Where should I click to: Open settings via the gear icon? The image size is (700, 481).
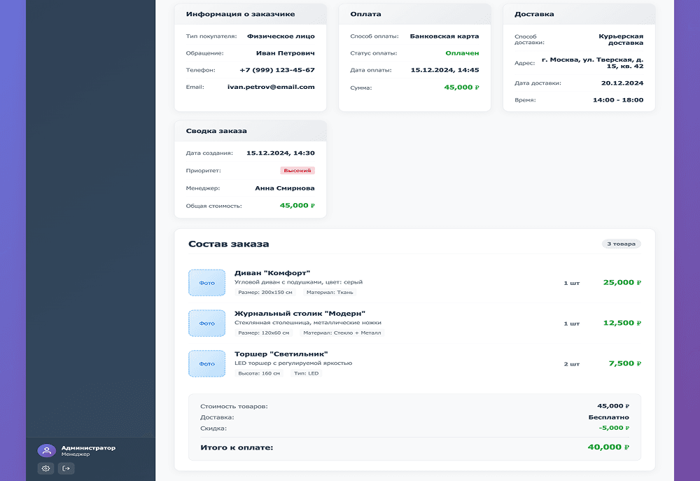click(46, 468)
